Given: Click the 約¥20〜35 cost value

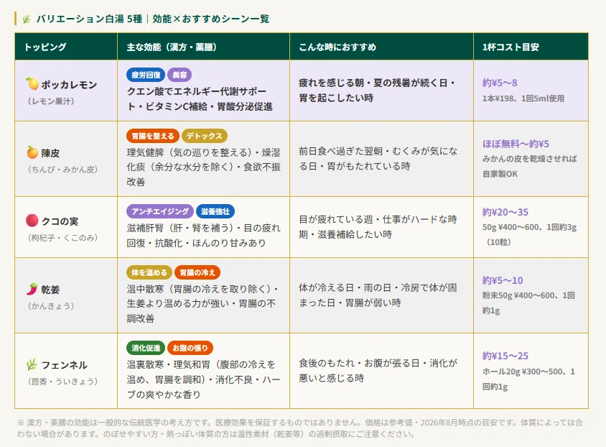Looking at the screenshot, I should [505, 212].
